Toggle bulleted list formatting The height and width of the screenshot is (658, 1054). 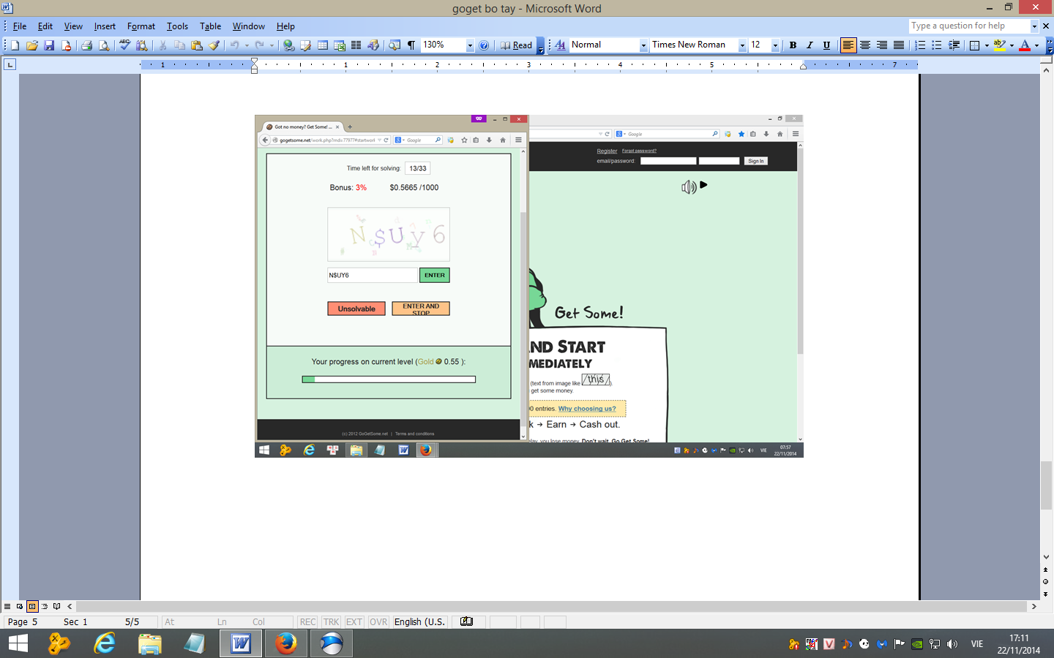tap(937, 45)
